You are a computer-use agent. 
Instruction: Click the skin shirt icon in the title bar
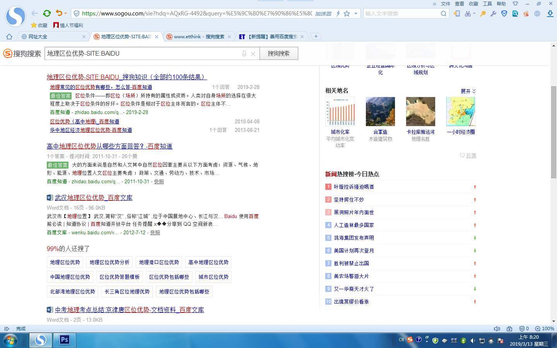pos(515,3)
